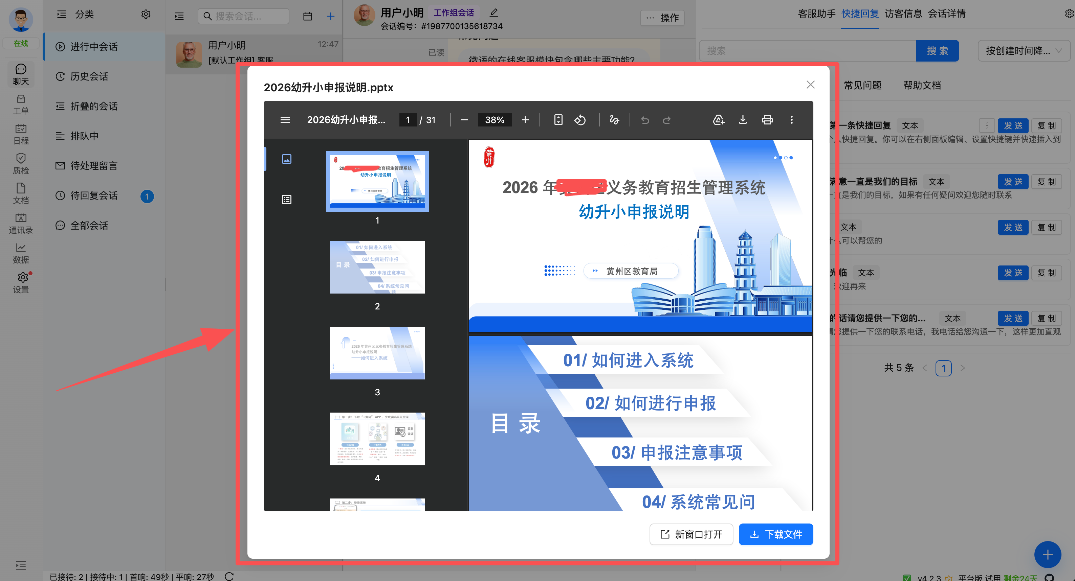This screenshot has height=581, width=1075.
Task: Click the plus icon to add new conversation
Action: point(330,16)
